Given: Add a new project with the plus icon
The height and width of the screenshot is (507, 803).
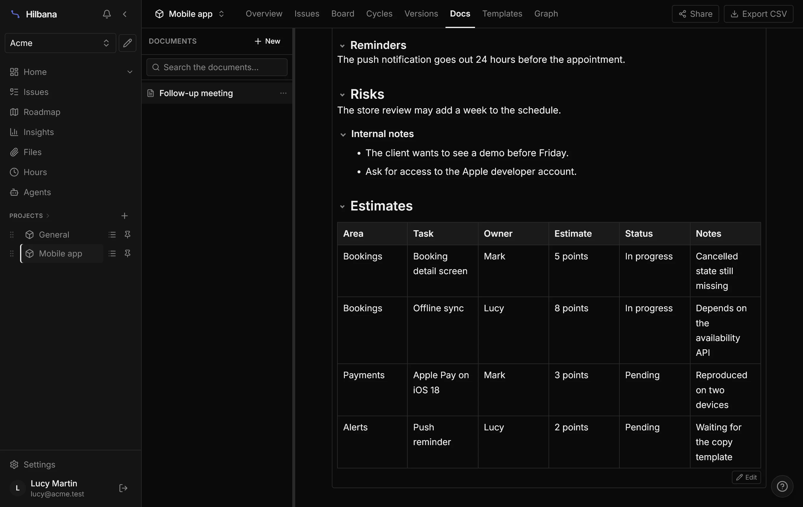Looking at the screenshot, I should 124,216.
